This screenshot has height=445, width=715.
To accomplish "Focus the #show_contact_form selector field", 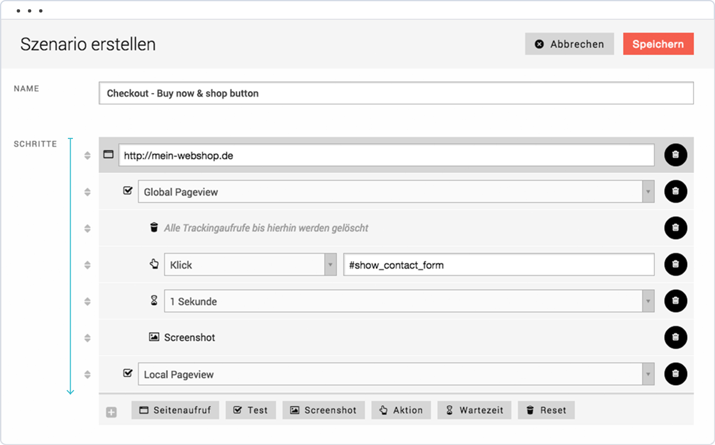I will [499, 265].
